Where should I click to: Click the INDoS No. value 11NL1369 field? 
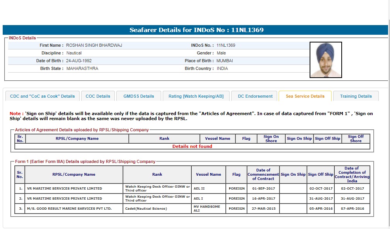(x=226, y=45)
